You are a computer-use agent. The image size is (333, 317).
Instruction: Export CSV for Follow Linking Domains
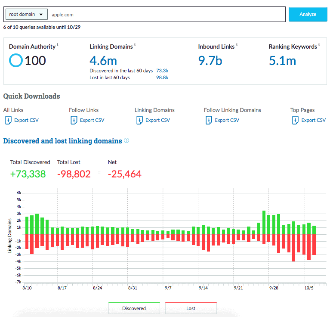tap(227, 120)
